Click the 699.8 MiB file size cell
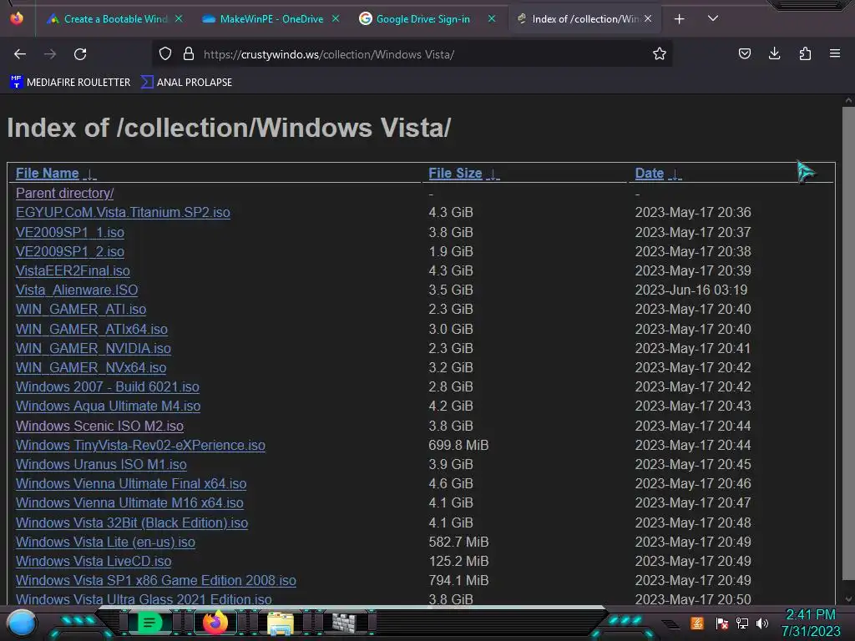 pyautogui.click(x=458, y=446)
